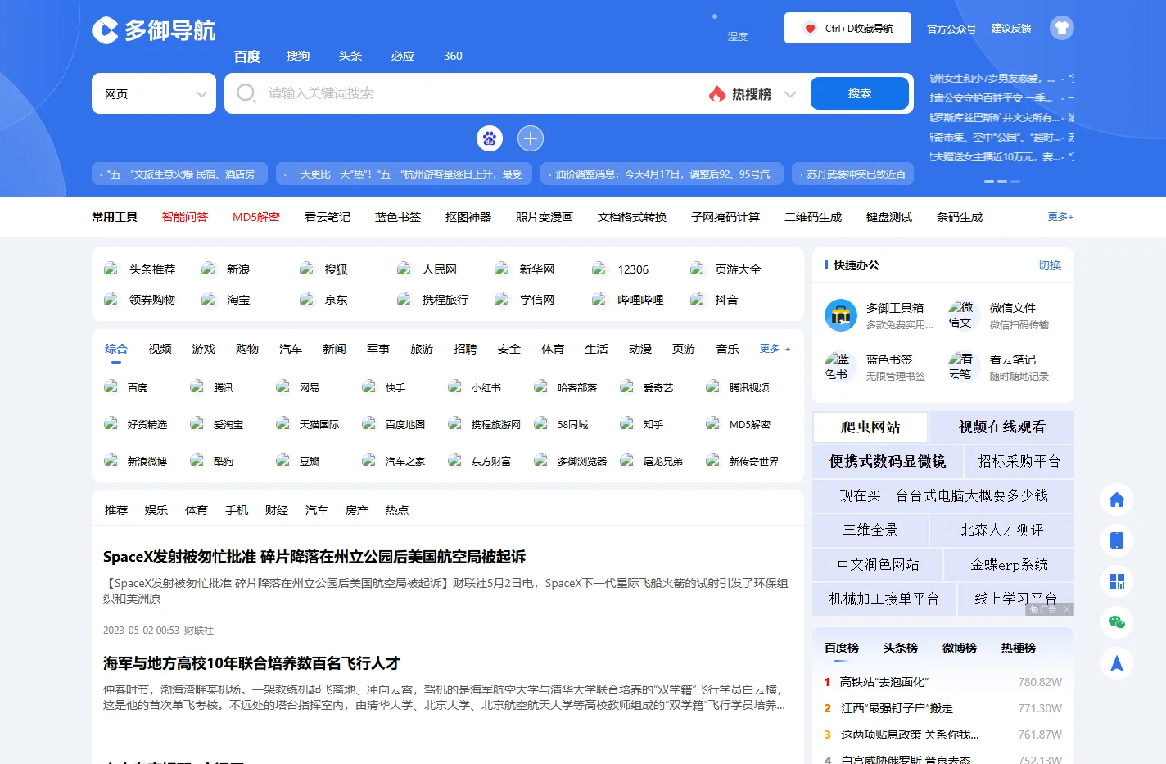Open the 海军与地方高校 news headline
The width and height of the screenshot is (1166, 764).
[x=251, y=663]
